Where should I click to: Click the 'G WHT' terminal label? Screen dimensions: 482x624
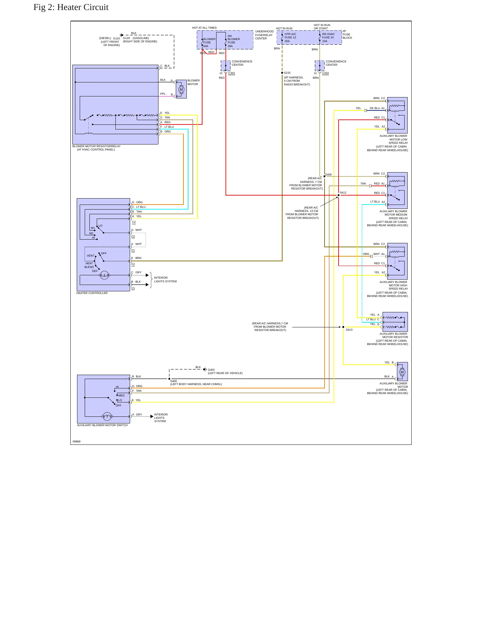coord(136,230)
